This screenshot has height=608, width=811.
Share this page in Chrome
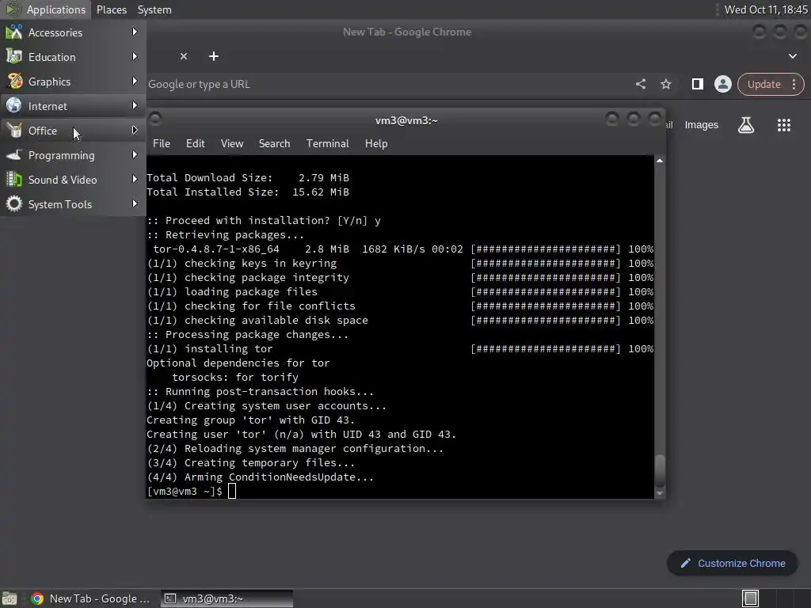pyautogui.click(x=641, y=84)
